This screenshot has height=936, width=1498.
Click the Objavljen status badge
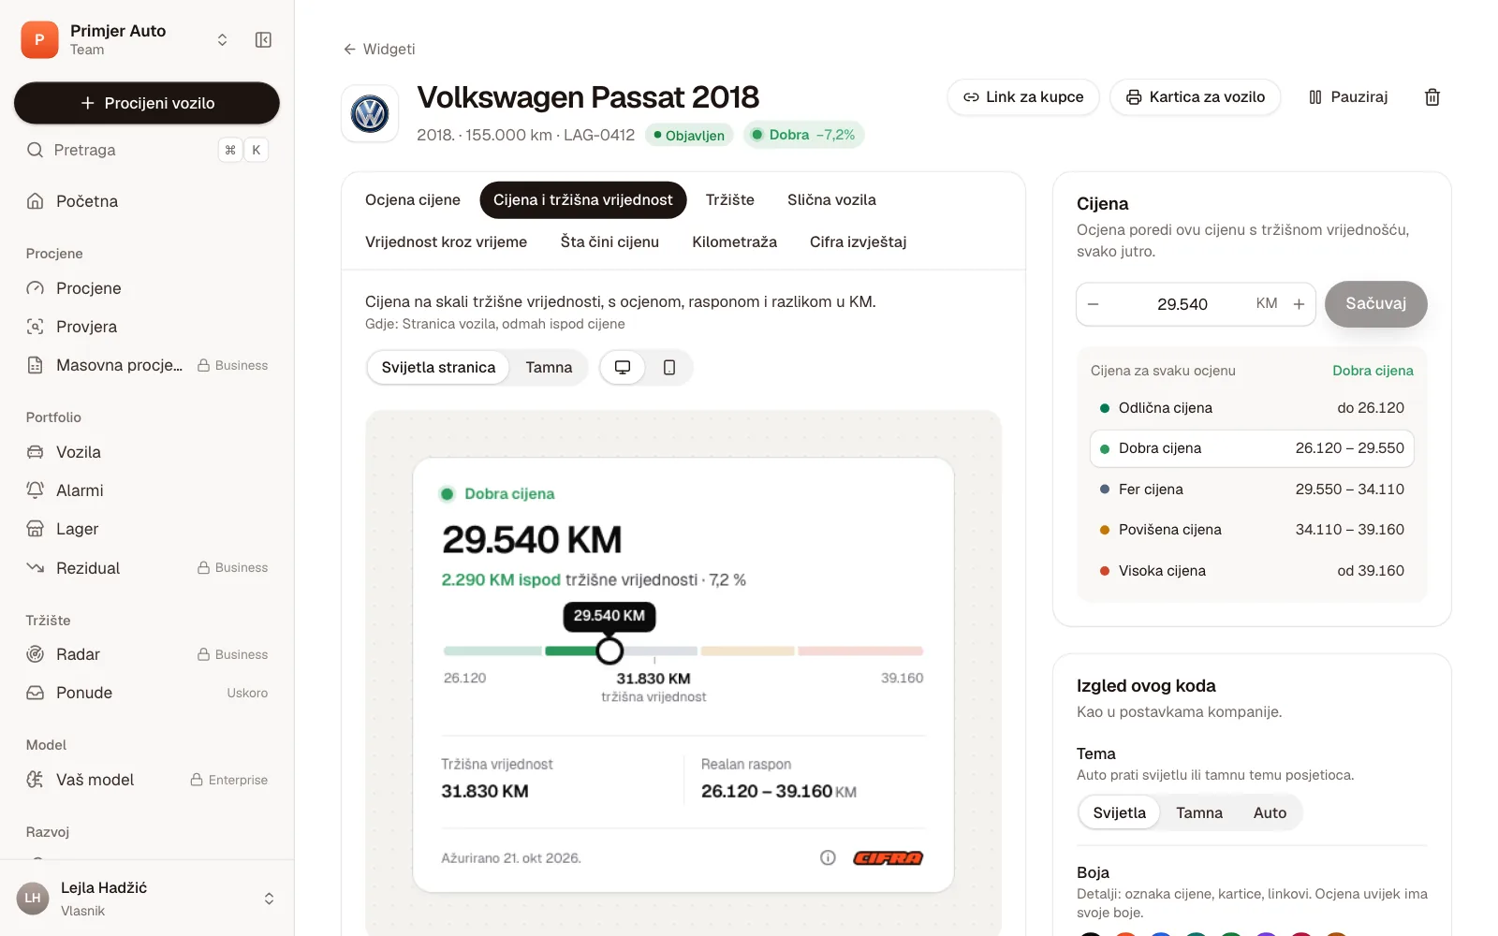(x=689, y=136)
